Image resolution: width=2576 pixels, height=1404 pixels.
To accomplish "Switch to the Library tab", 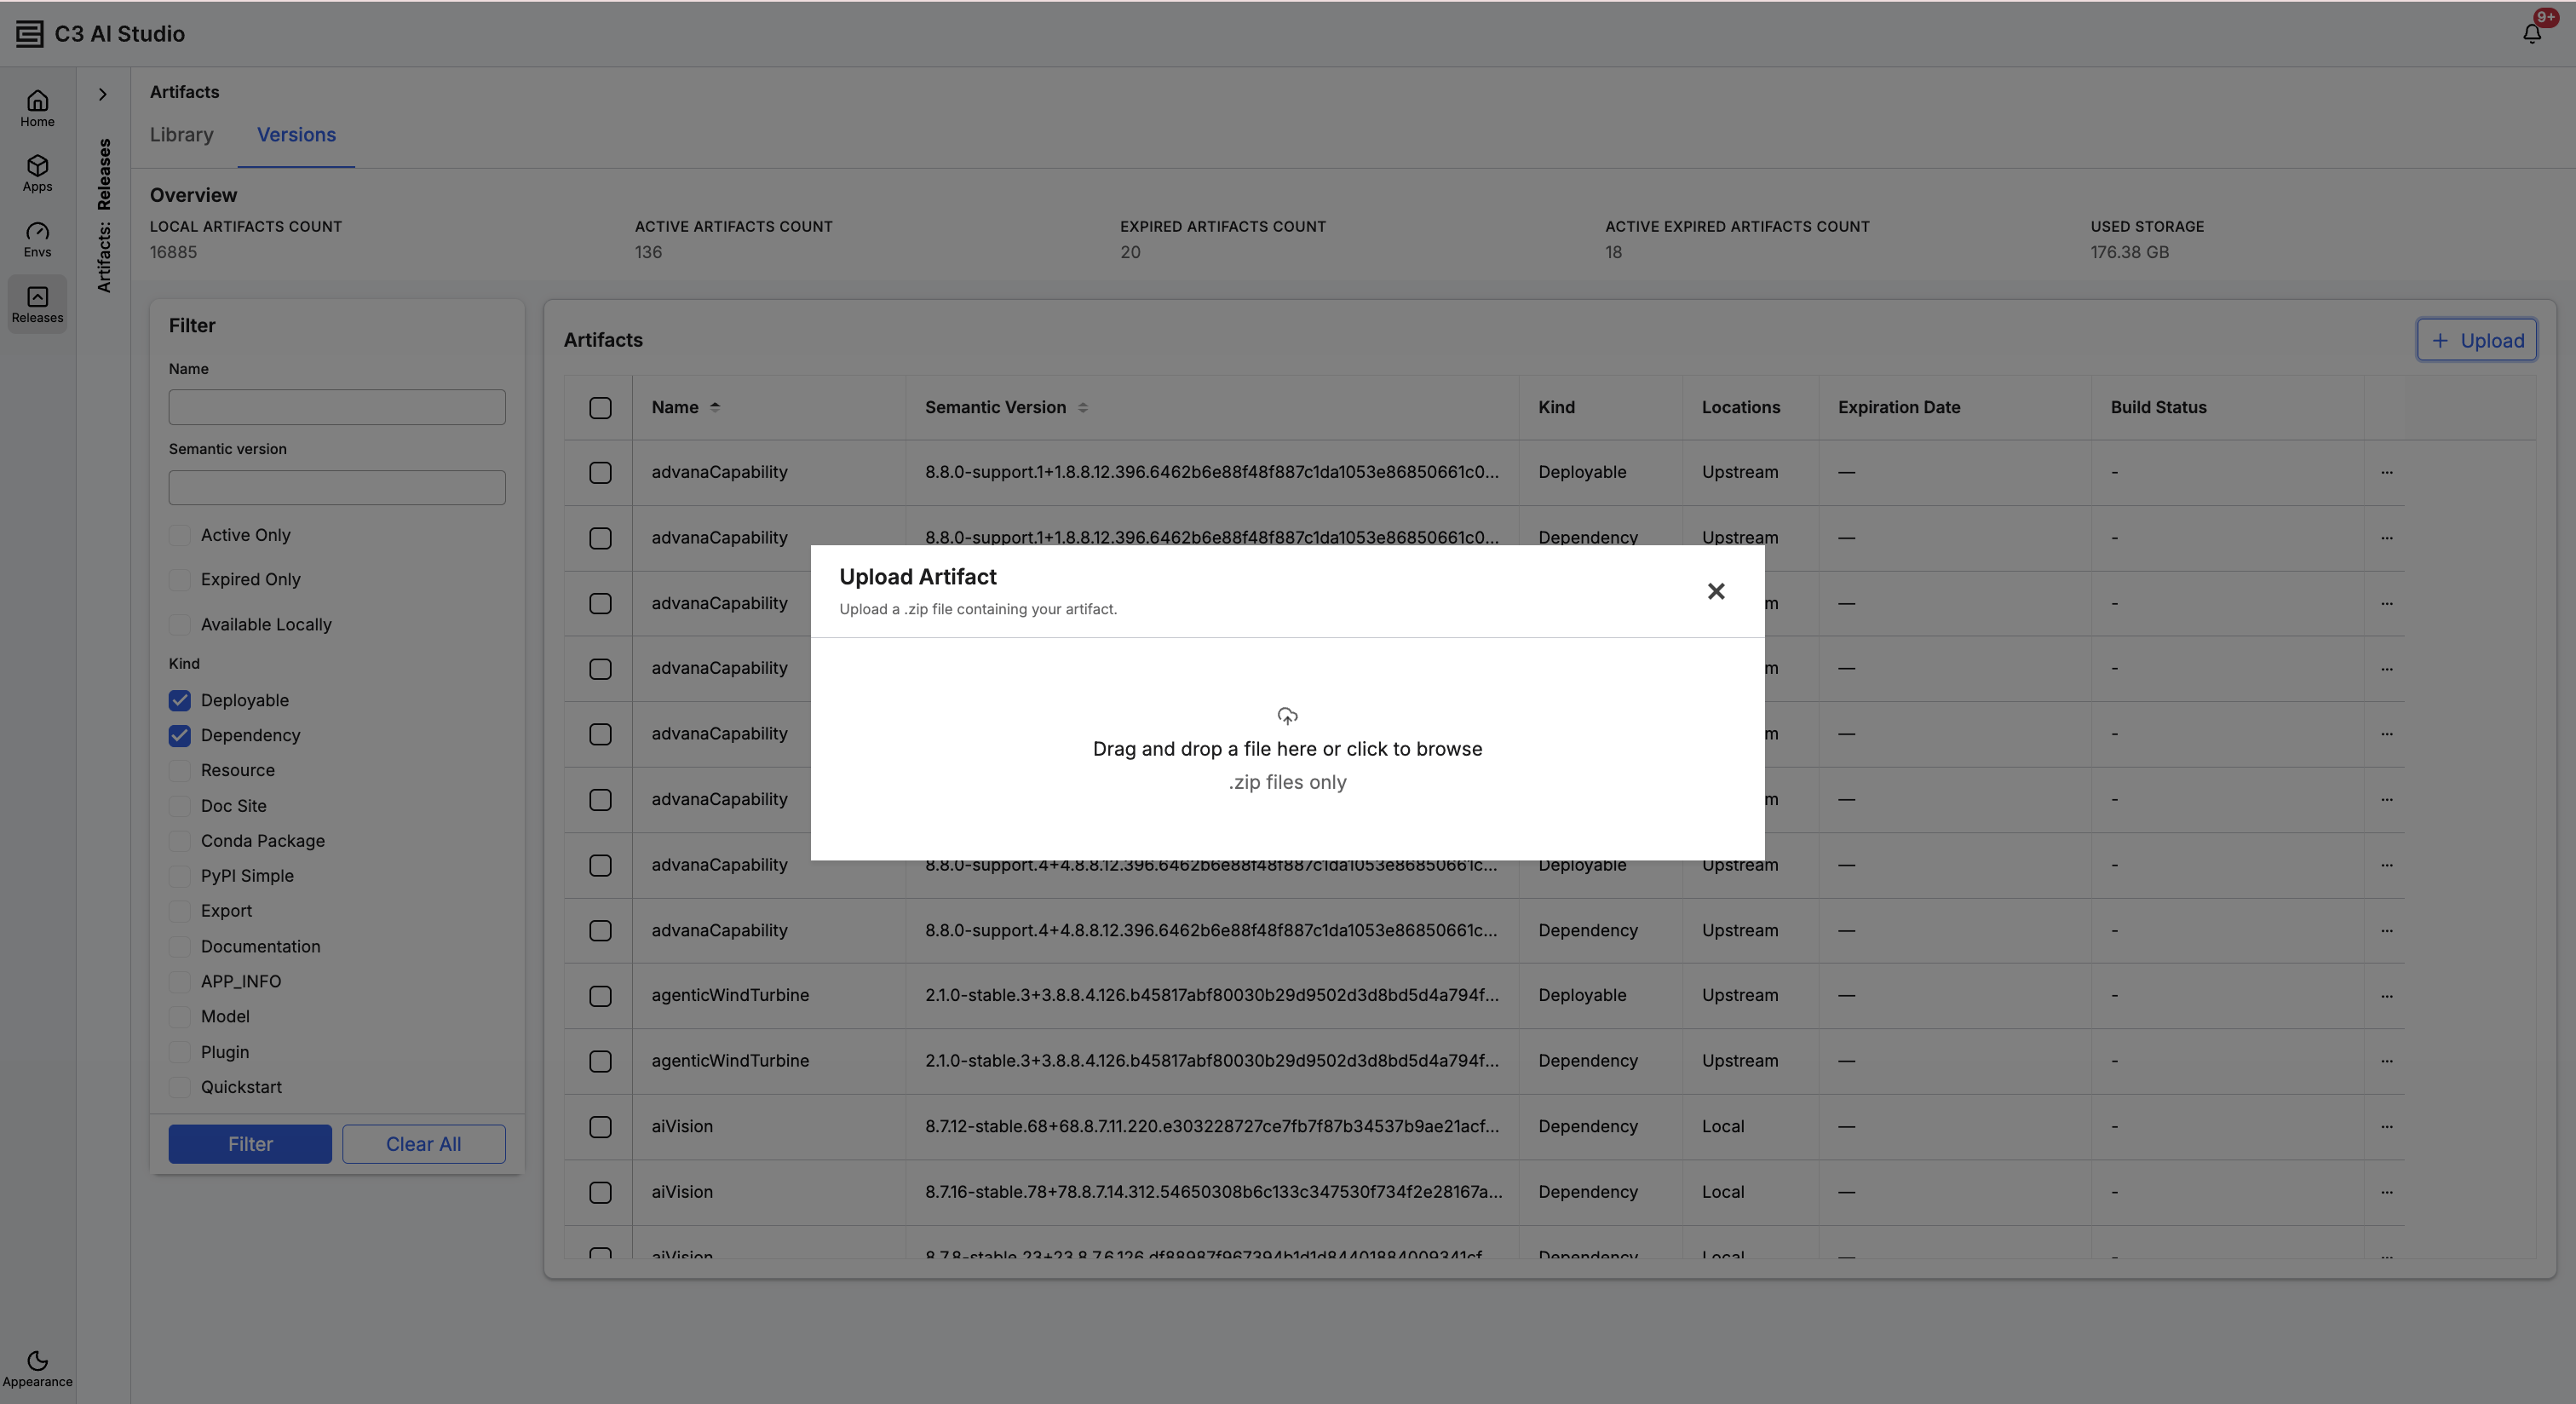I will (181, 135).
